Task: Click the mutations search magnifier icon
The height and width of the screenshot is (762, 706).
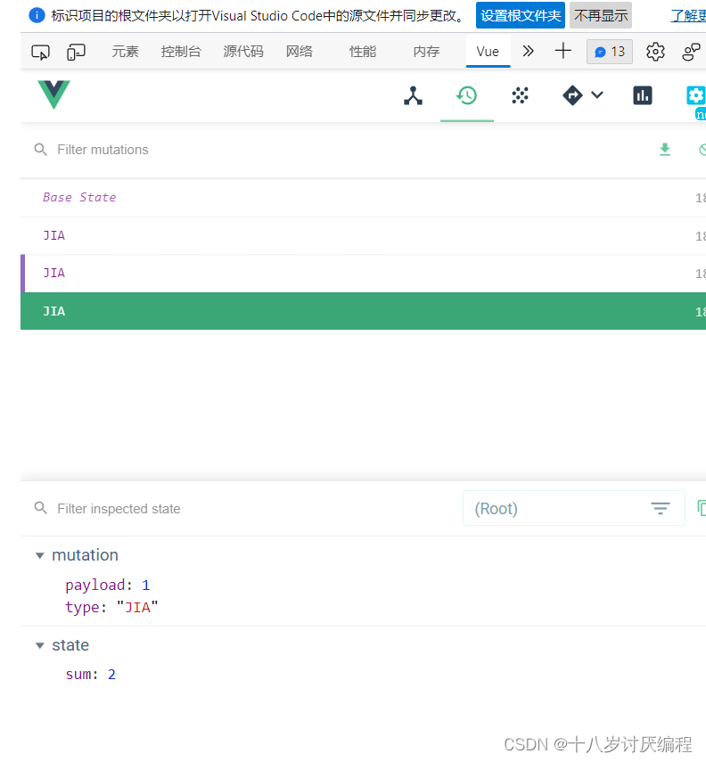Action: point(41,150)
